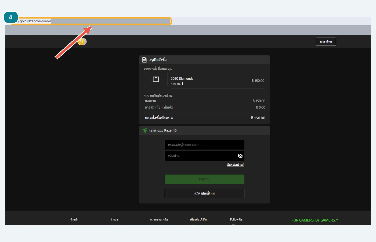Open the ความช่วยเหลือ footer section

click(159, 220)
